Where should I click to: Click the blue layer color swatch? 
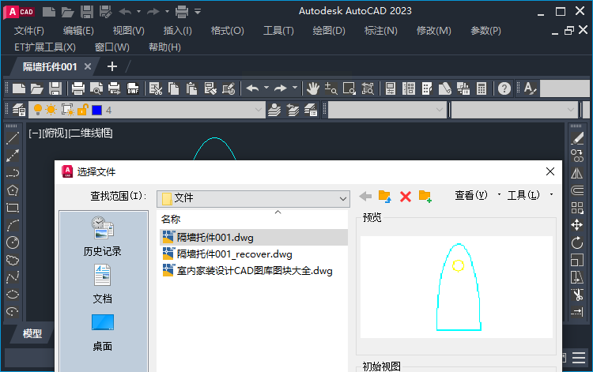click(96, 110)
